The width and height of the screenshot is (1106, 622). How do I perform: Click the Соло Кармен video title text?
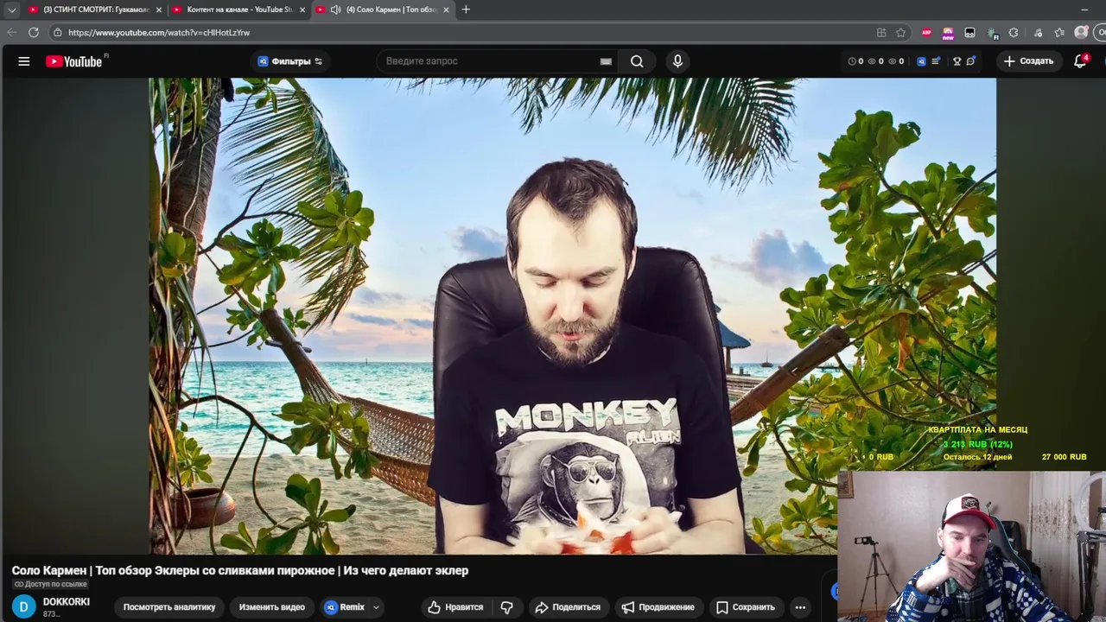pyautogui.click(x=240, y=570)
